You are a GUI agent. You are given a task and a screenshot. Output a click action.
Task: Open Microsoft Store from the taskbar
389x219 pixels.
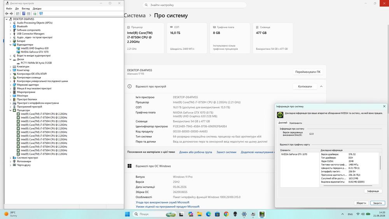[217, 214]
